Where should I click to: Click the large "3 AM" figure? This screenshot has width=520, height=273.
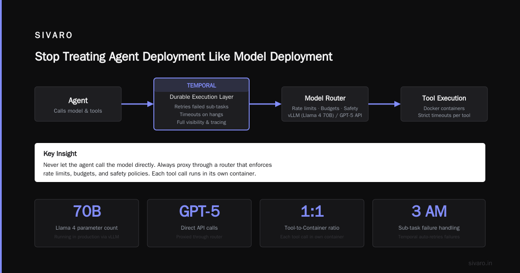point(429,211)
